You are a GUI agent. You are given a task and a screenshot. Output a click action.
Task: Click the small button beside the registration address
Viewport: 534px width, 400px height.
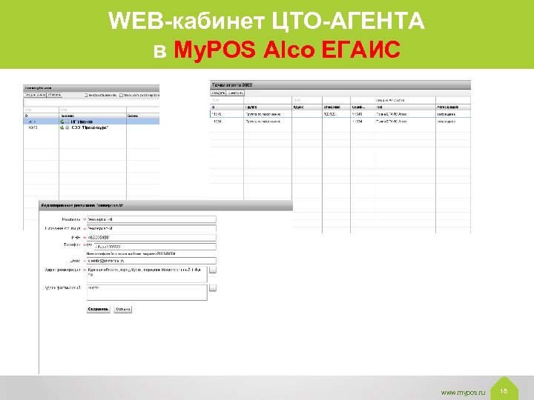(213, 270)
